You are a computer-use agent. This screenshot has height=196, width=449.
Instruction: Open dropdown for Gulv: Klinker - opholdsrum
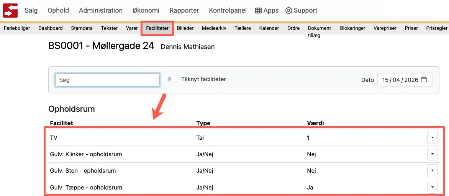pos(432,154)
